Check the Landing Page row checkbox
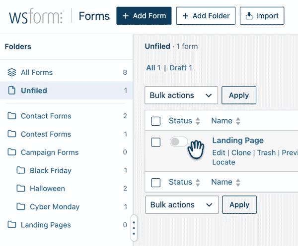Image resolution: width=298 pixels, height=246 pixels. (155, 142)
